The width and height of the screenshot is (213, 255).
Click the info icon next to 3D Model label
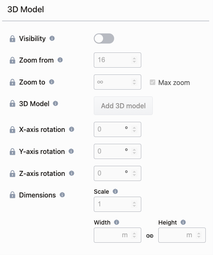coord(56,104)
